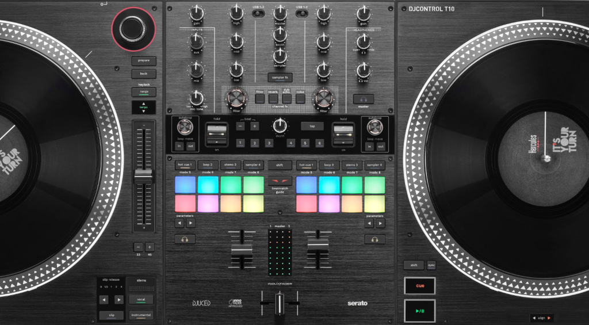Click the small down-chevron button below beatmatch guide
Screen dimensions: 589x325
coord(280,213)
